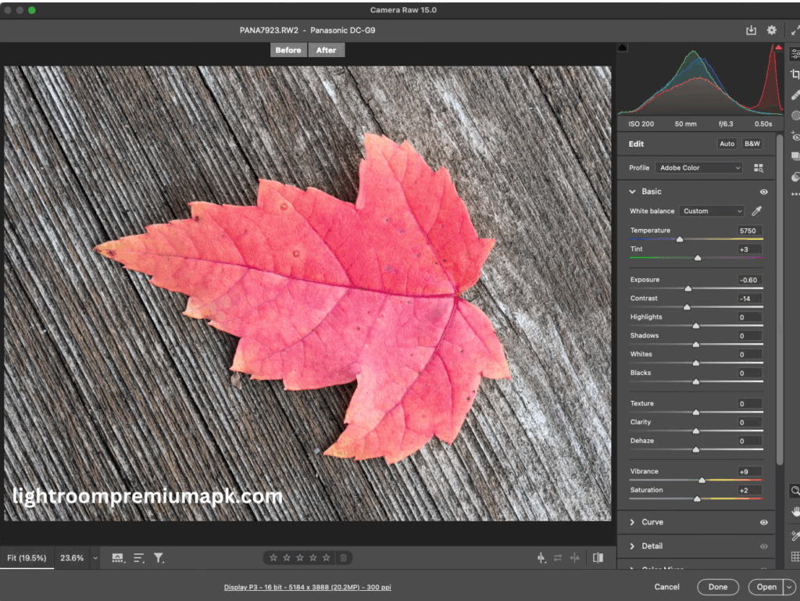Select the White Balance eyedropper
Screen dimensions: 800x601
point(755,211)
